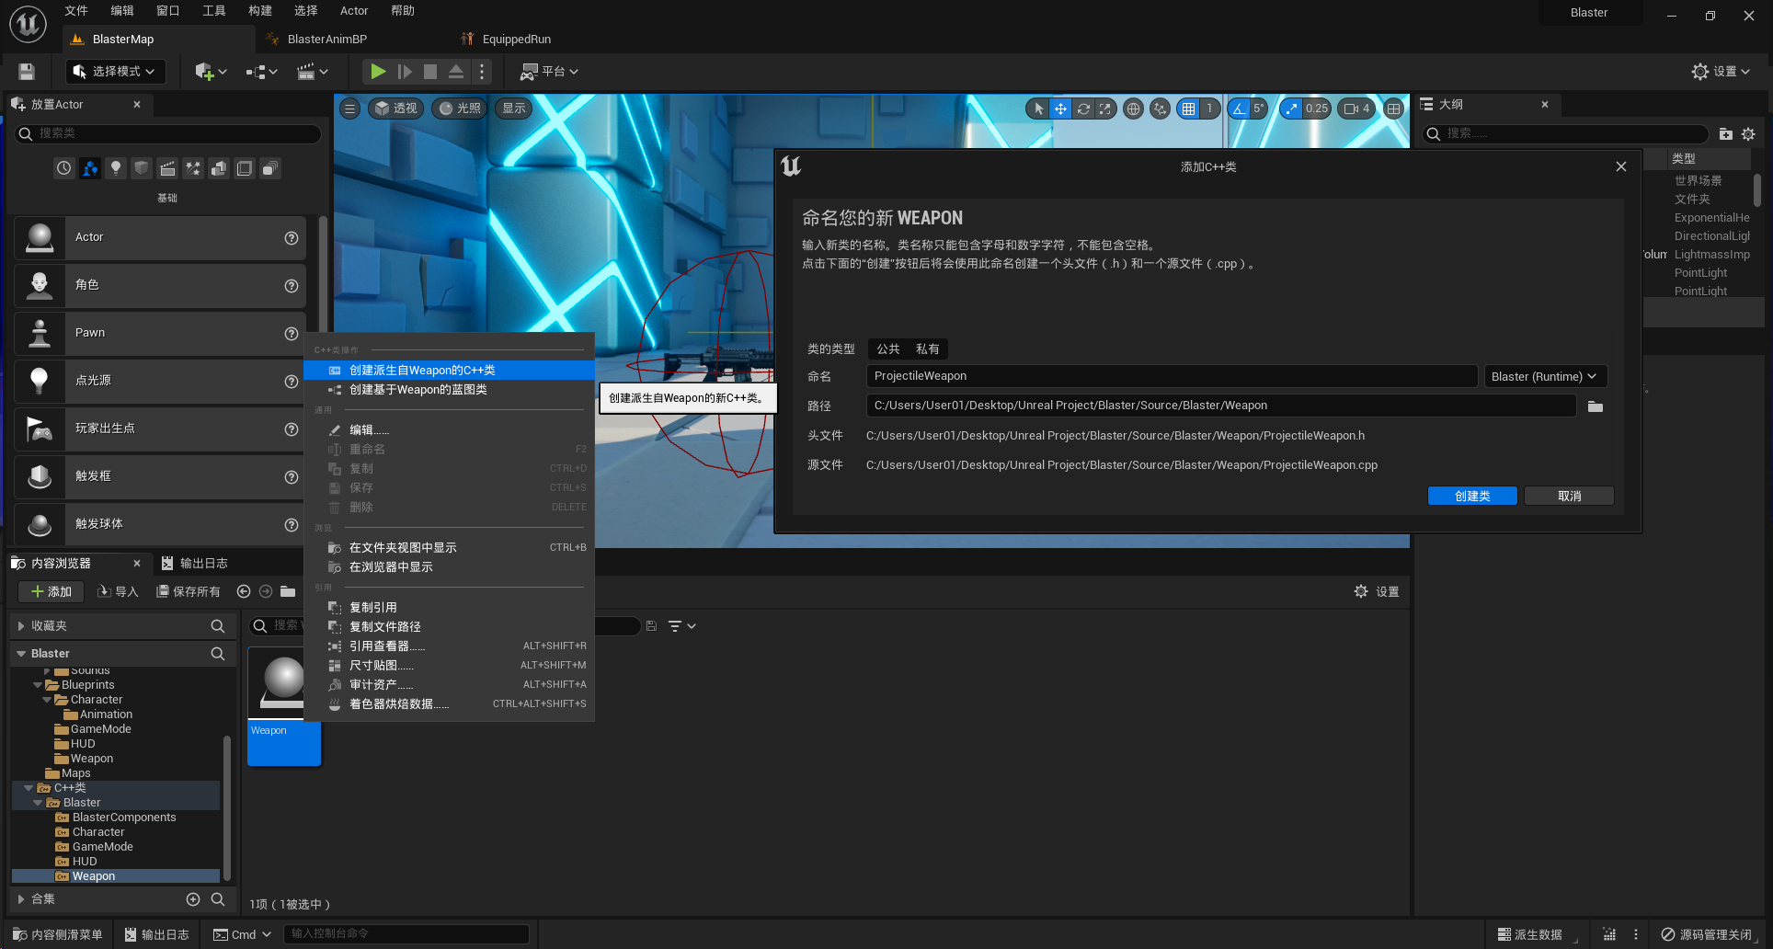Select the Lights lightbulb category in Place Actors

[116, 168]
